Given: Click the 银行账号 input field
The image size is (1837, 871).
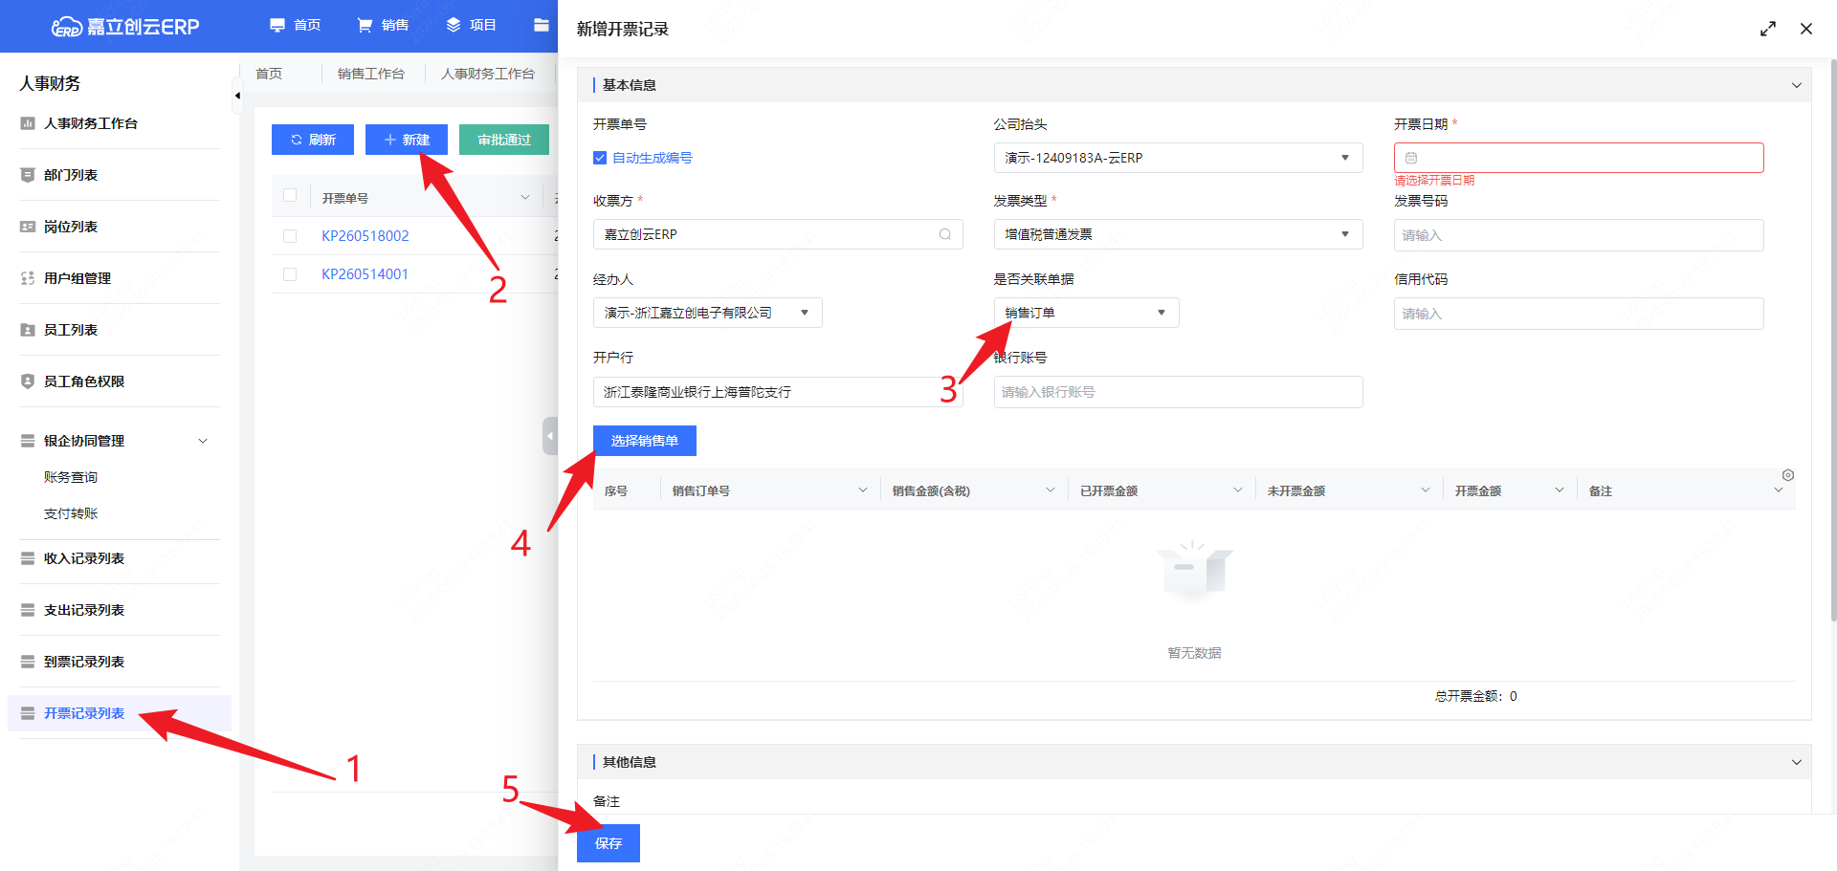Looking at the screenshot, I should coord(1179,392).
